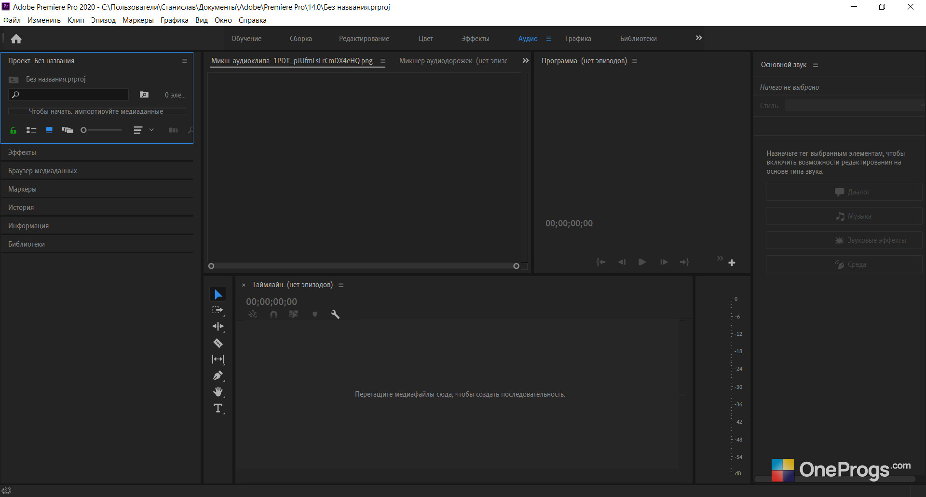This screenshot has width=926, height=497.
Task: Click the Sound effects burst icon
Action: (840, 240)
